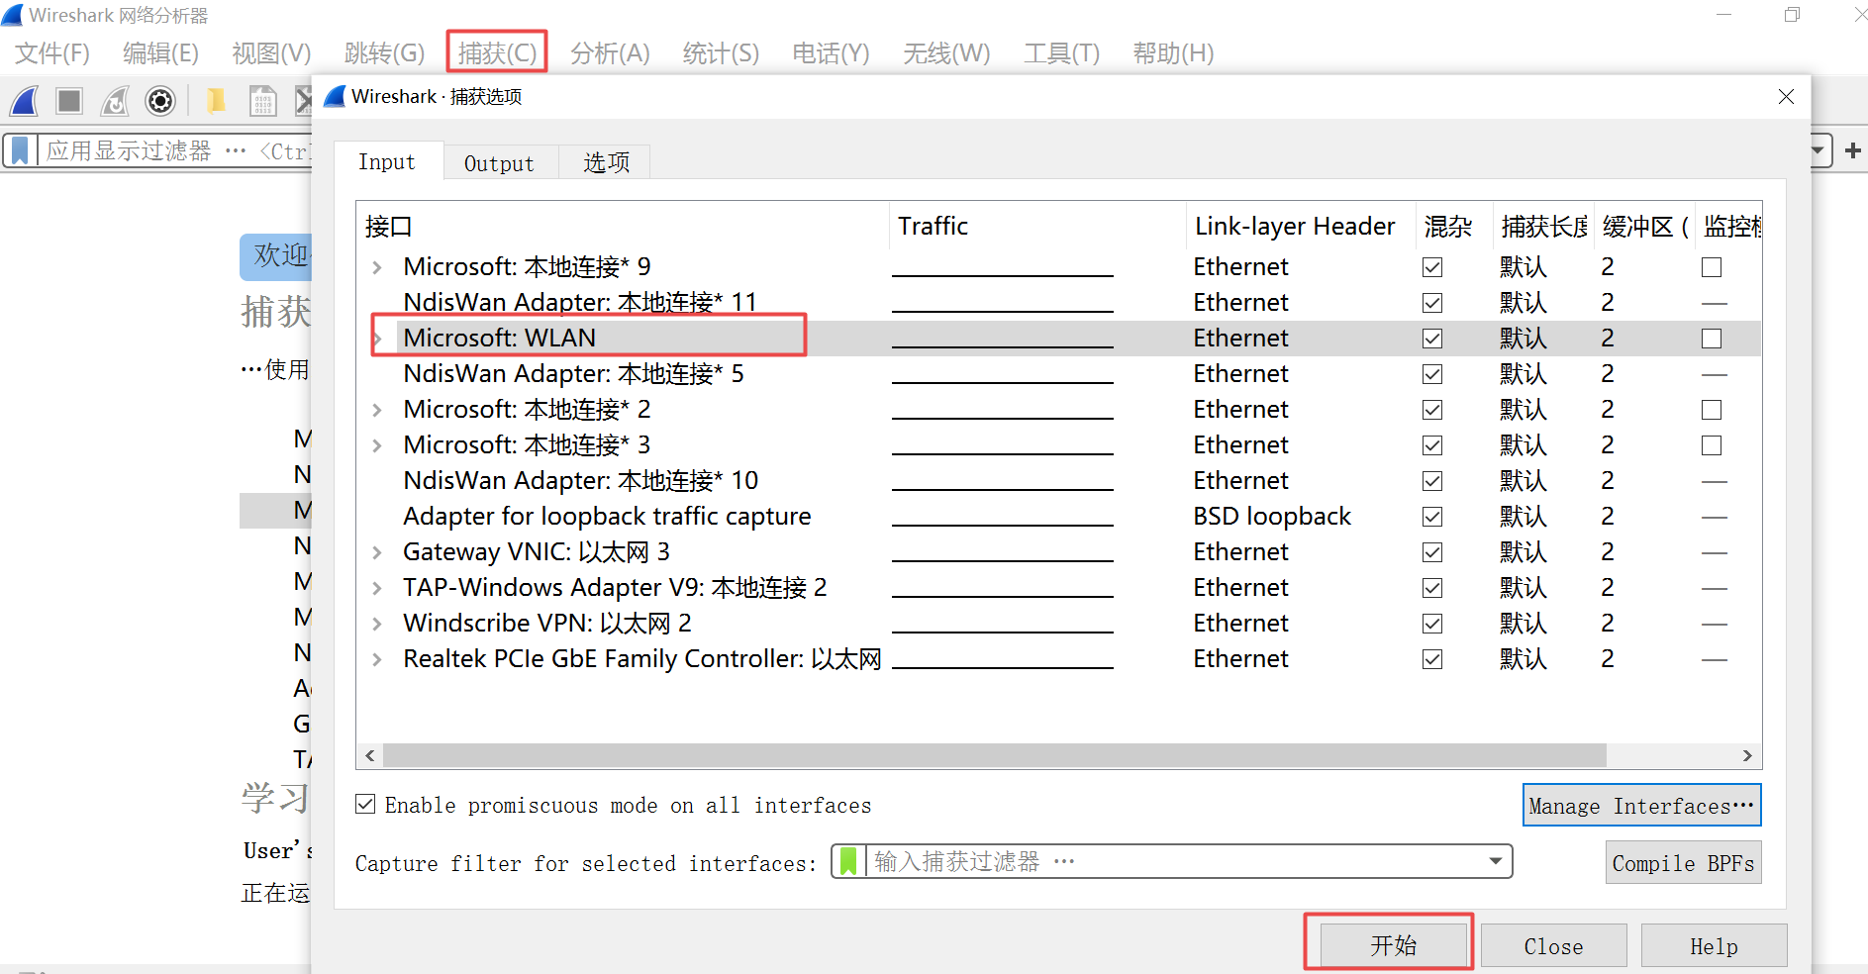Click the display filter bookmark icon

[20, 150]
